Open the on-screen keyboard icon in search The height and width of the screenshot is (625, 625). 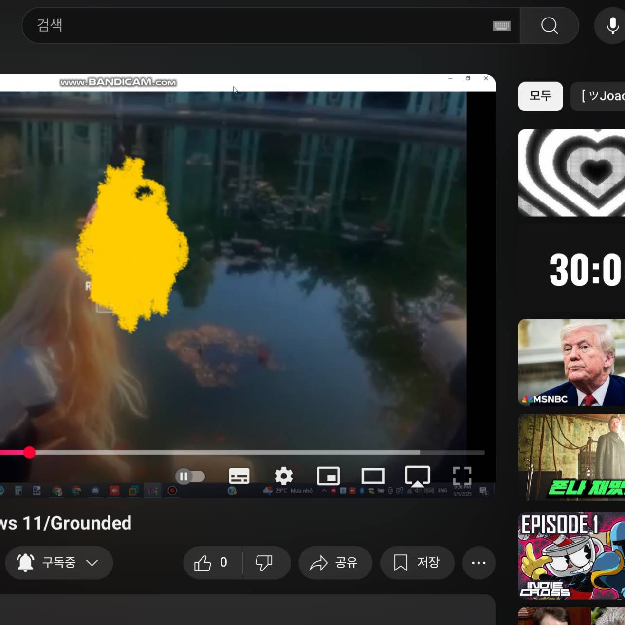click(x=501, y=26)
